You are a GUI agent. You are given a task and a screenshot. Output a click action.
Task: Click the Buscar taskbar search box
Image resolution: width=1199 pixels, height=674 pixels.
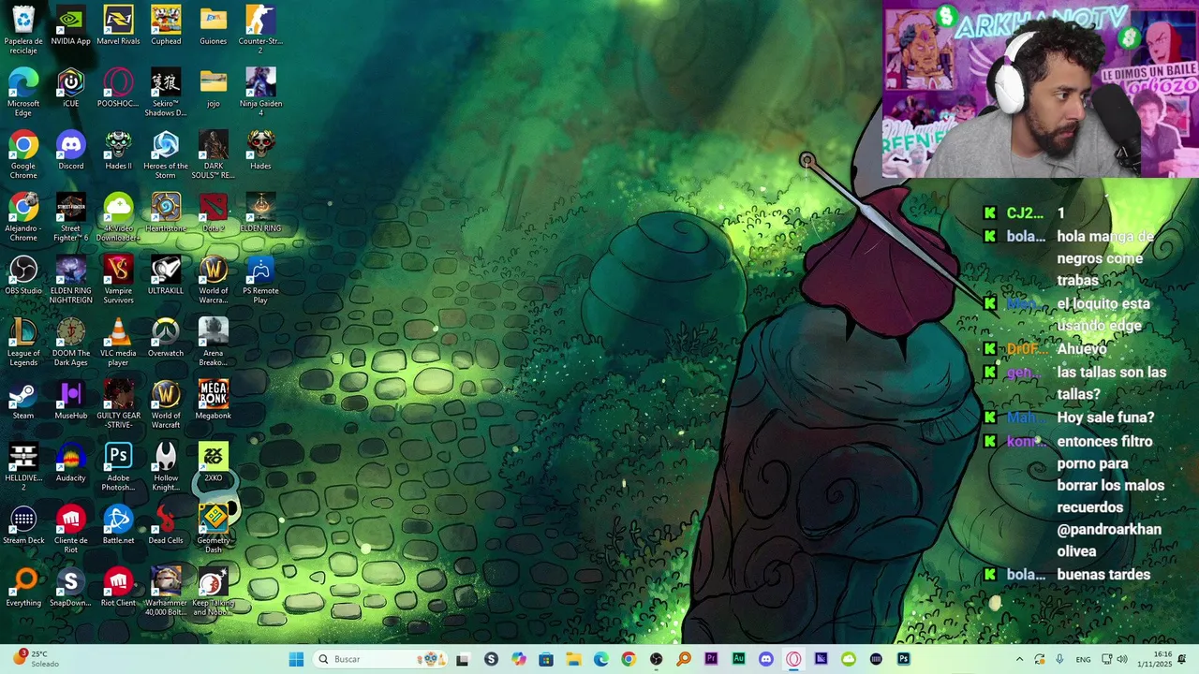[x=379, y=659]
